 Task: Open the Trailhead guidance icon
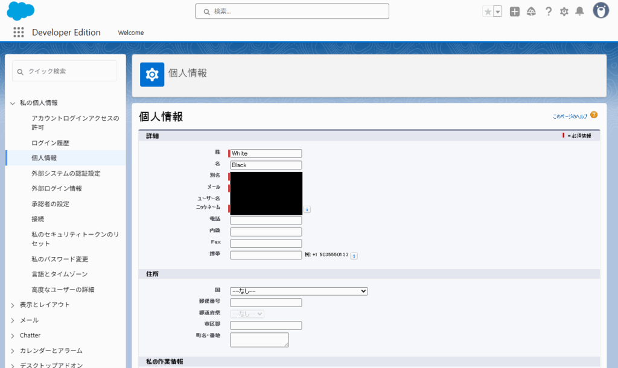pyautogui.click(x=531, y=11)
